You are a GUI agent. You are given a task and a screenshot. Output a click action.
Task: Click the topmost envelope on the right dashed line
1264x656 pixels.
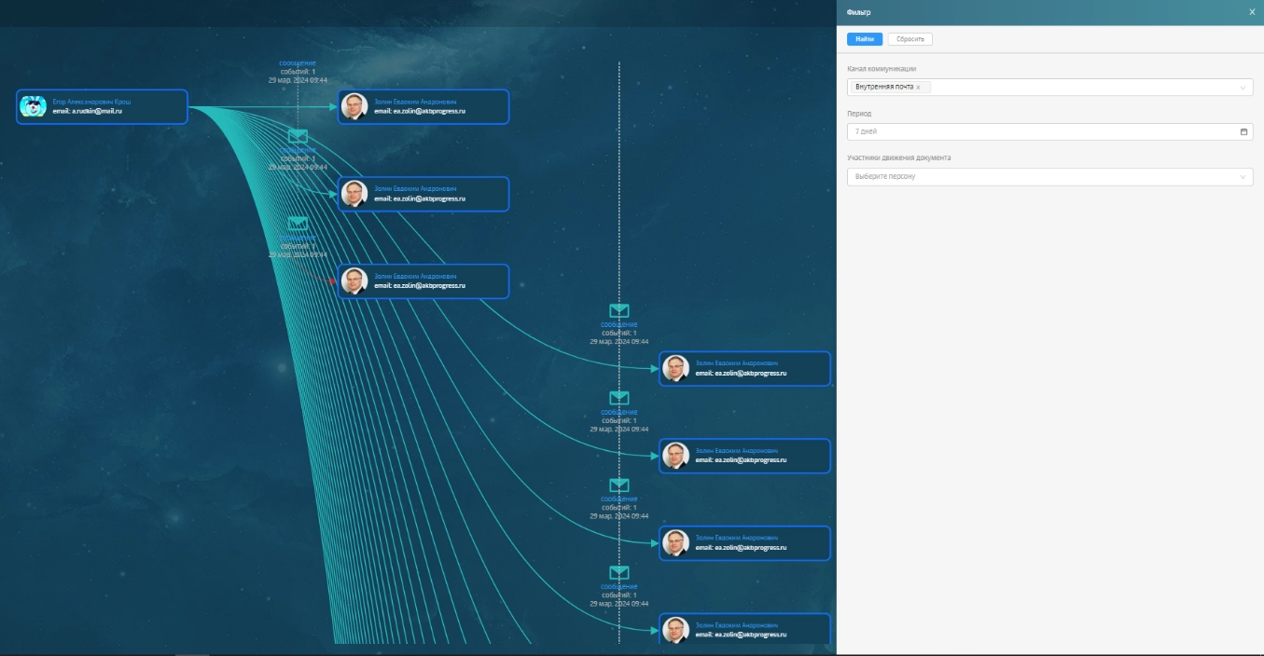click(619, 310)
